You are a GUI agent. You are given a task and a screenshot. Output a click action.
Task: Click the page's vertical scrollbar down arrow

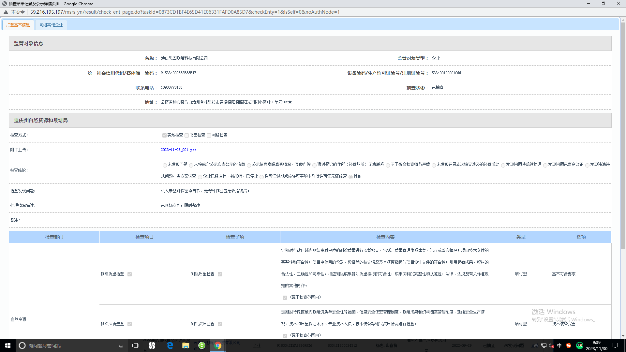pos(623,336)
